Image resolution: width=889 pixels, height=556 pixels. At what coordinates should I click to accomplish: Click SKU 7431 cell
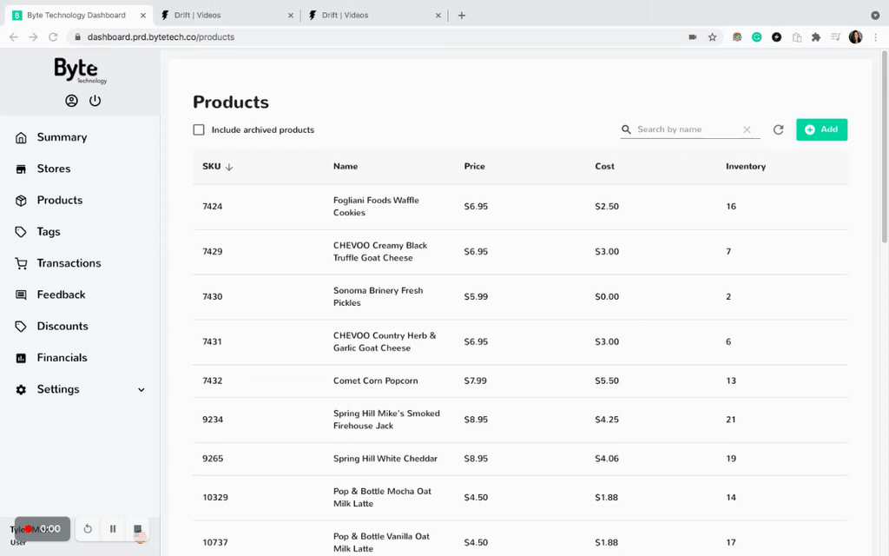(212, 341)
